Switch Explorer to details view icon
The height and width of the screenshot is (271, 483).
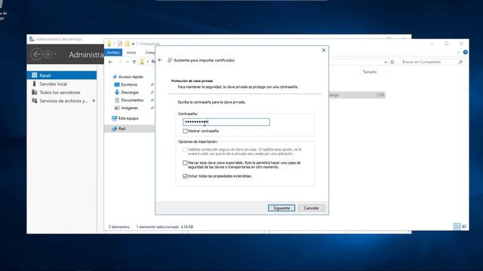457,227
